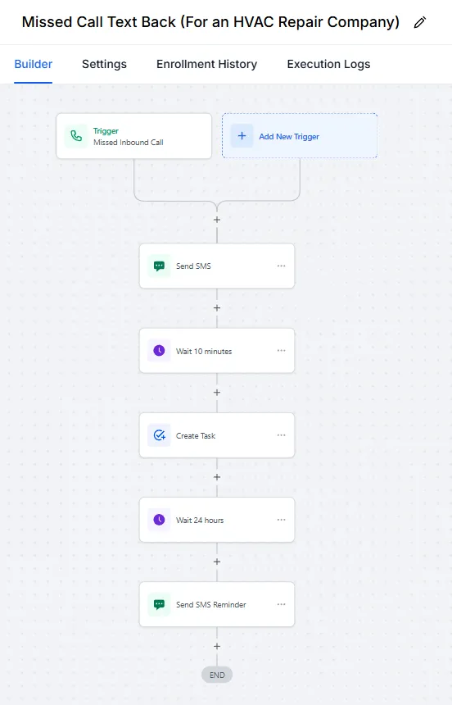The width and height of the screenshot is (452, 705).
Task: Open the Enrollment History tab
Action: pyautogui.click(x=206, y=64)
